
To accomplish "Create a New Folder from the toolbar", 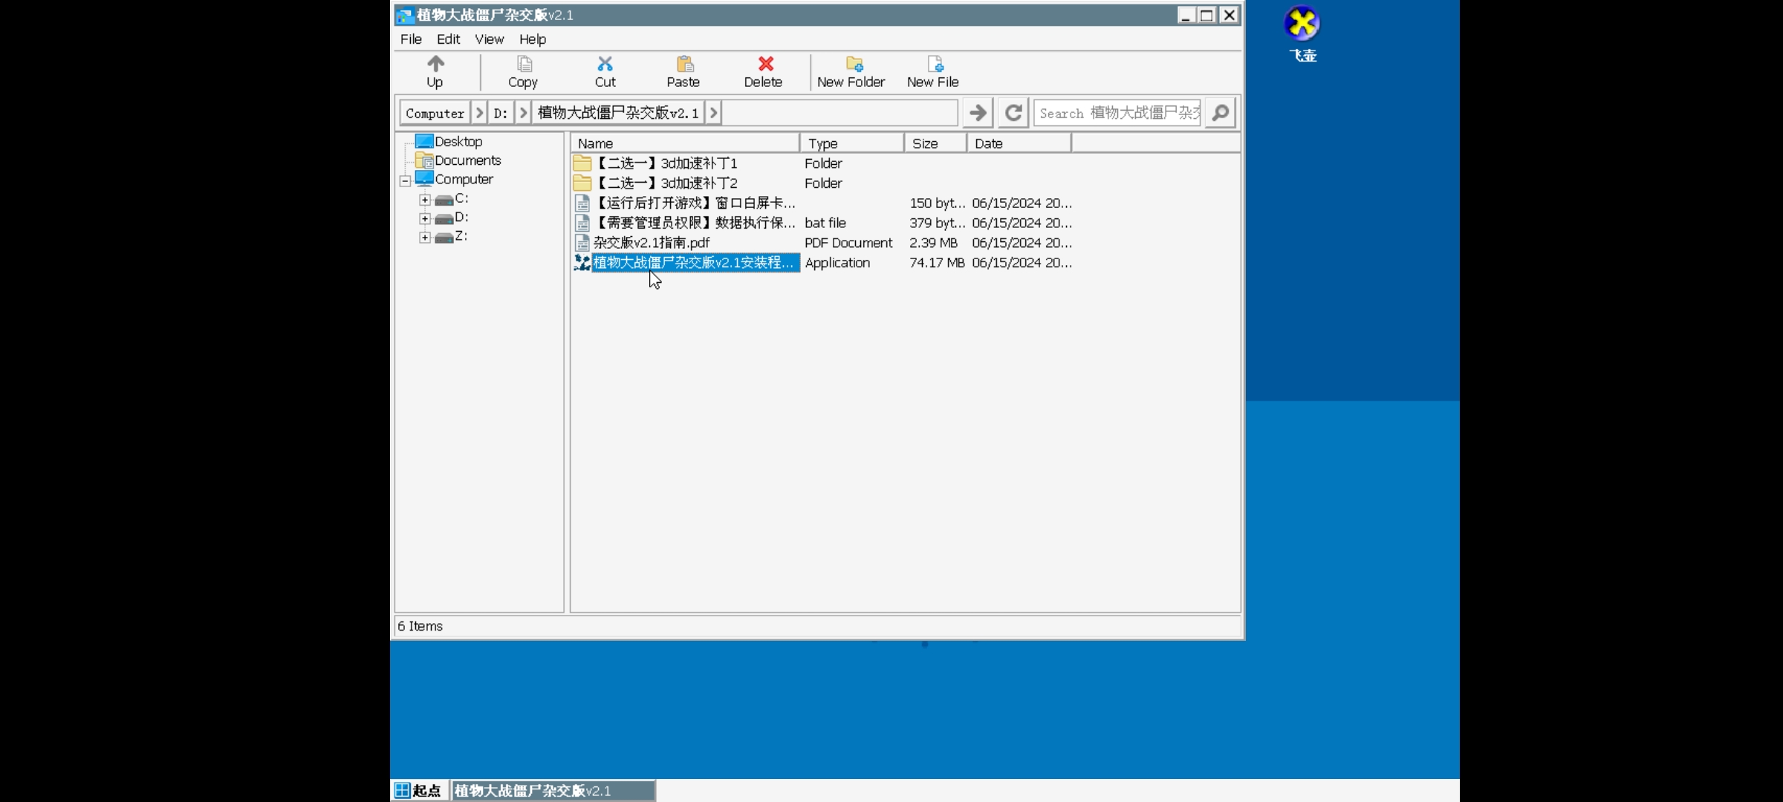I will click(854, 65).
